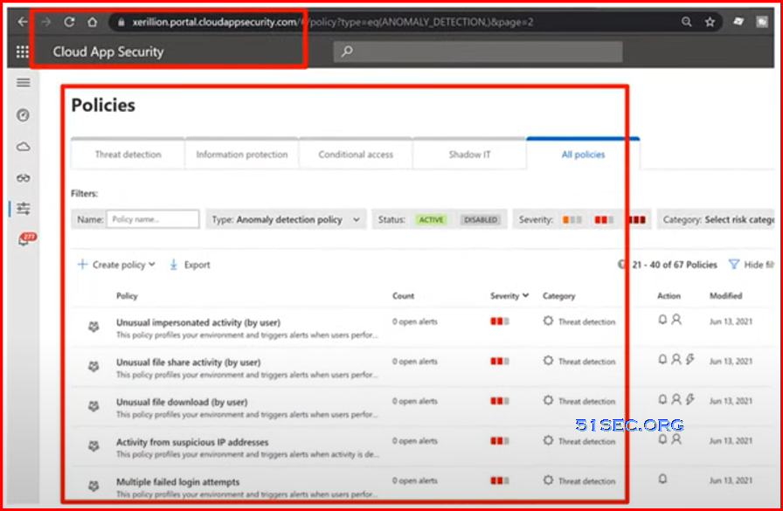This screenshot has width=783, height=511.
Task: Click user icon for Unusual impersonated activity
Action: tap(676, 320)
